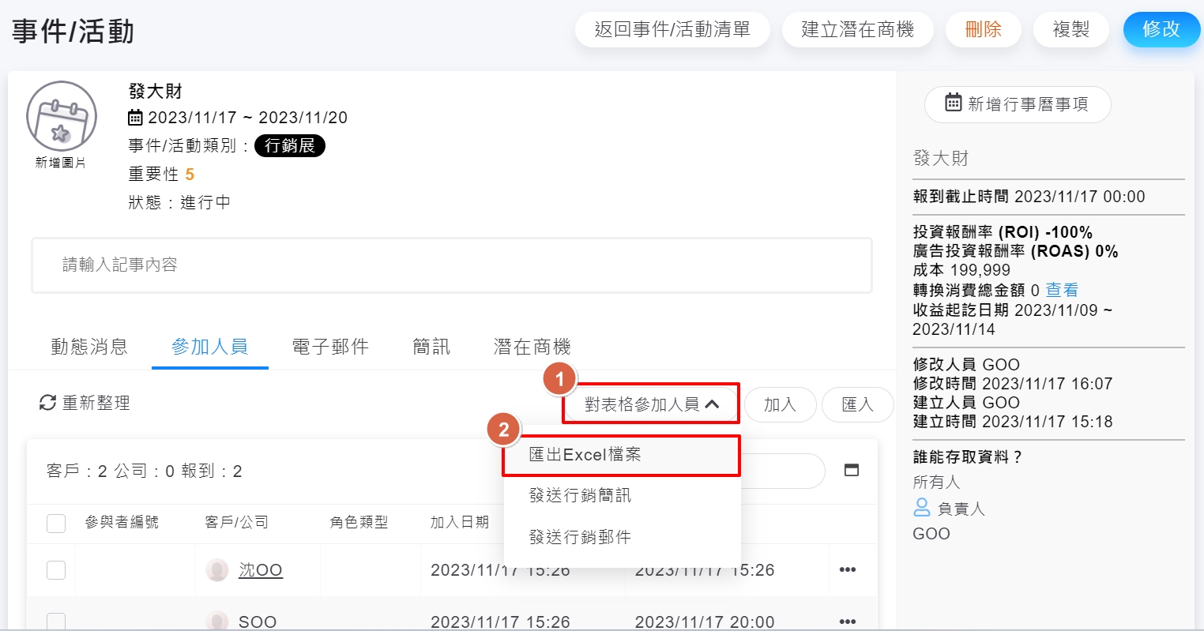Toggle the select-all checkbox in table header
Screen dimensions: 1204x631
56,523
